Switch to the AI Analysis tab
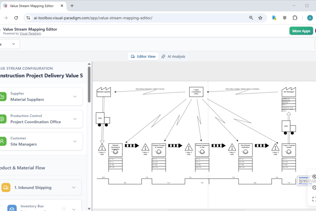Viewport: 316px width, 211px height. 174,56
